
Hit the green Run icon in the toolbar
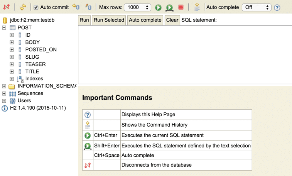(158, 7)
